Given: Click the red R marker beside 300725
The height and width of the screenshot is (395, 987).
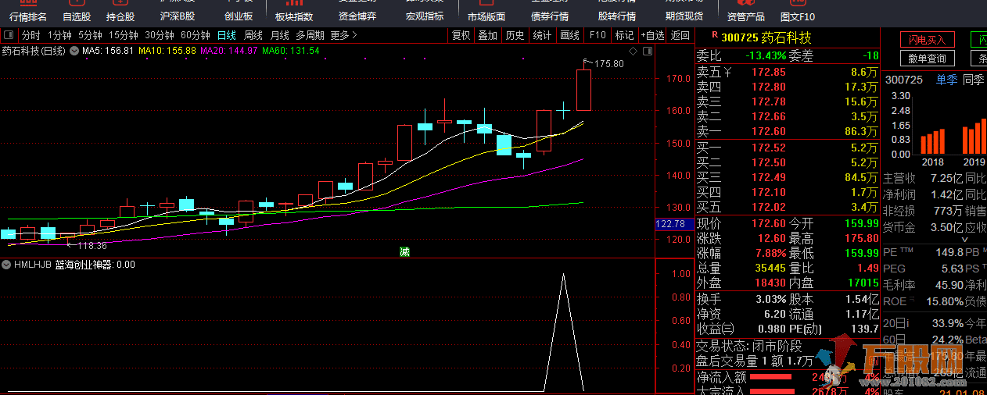Looking at the screenshot, I should point(714,36).
